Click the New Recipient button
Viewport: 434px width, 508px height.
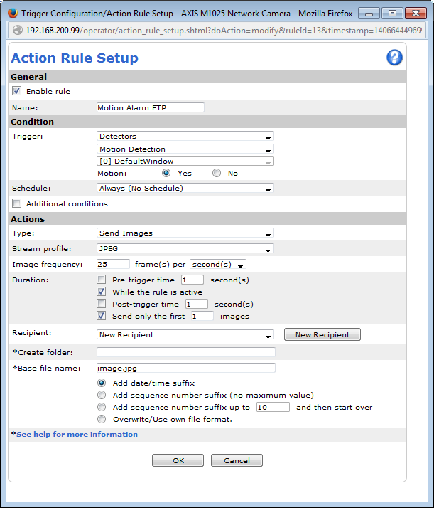pos(322,334)
